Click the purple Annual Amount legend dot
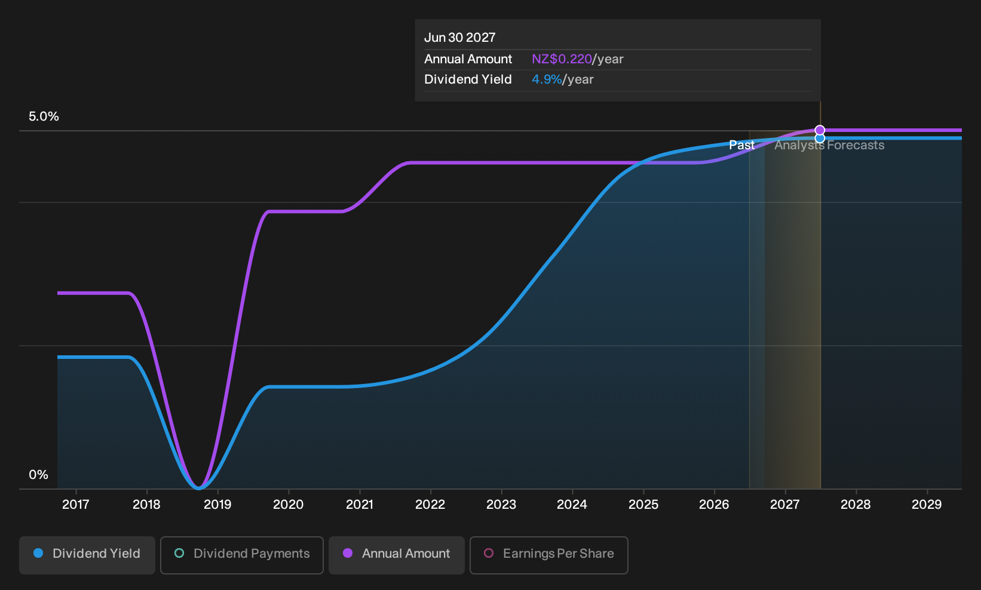This screenshot has height=590, width=981. click(348, 553)
